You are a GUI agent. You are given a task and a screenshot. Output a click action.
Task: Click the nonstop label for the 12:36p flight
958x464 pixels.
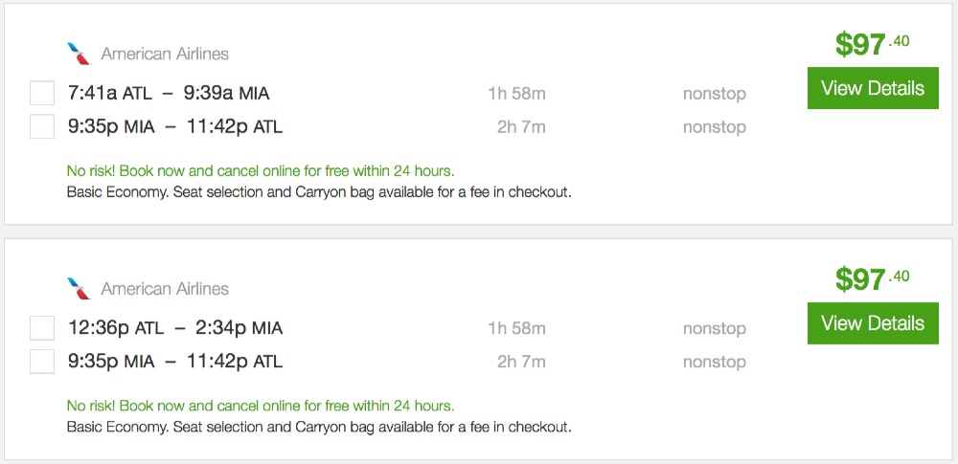coord(714,328)
